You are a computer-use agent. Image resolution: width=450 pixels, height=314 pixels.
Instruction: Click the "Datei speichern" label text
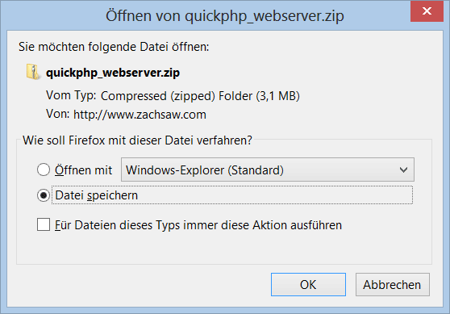[97, 195]
